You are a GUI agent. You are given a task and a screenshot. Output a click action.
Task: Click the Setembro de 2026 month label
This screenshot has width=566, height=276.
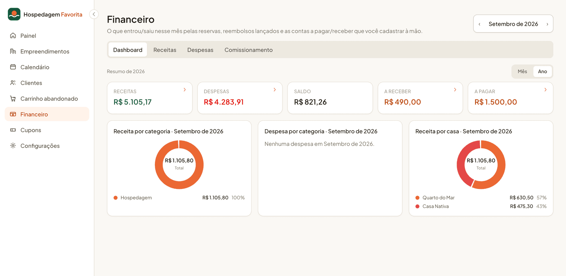(x=513, y=24)
